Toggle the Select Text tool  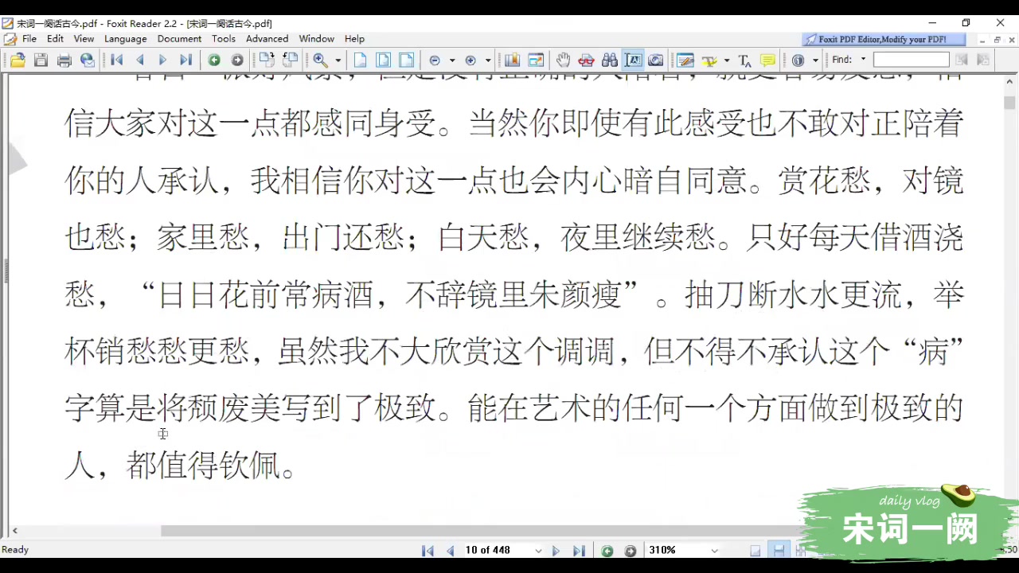click(633, 60)
